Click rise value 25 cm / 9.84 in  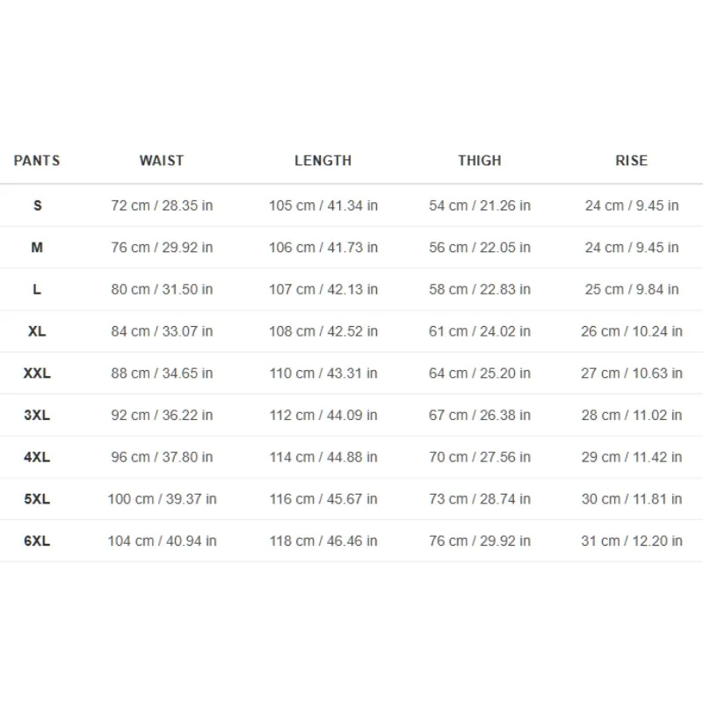632,290
